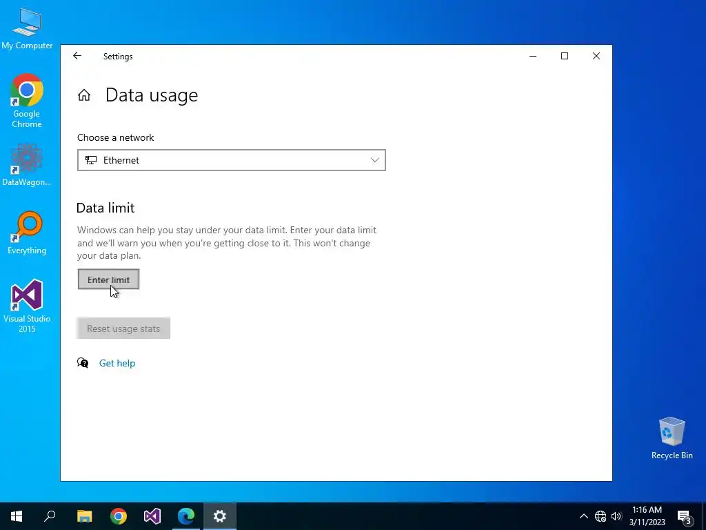Open the Choose a network Ethernet dropdown

click(x=232, y=160)
